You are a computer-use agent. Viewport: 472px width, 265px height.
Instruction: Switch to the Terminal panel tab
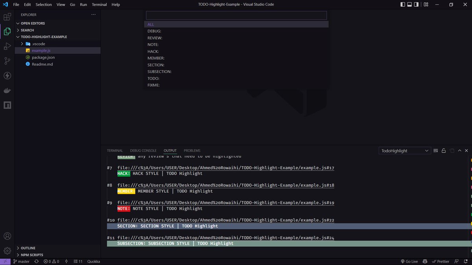[115, 151]
